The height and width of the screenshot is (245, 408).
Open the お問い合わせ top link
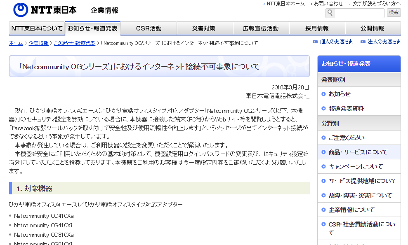coord(328,4)
